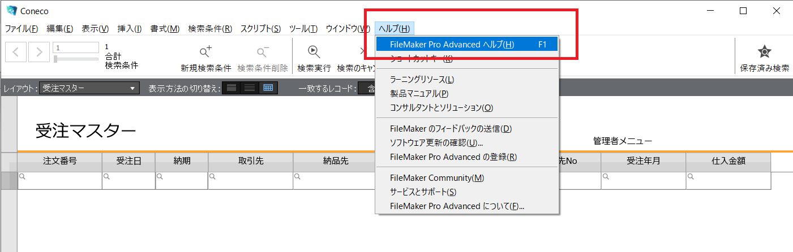The height and width of the screenshot is (252, 793).
Task: Click the New Find Request magnifier icon
Action: (206, 52)
